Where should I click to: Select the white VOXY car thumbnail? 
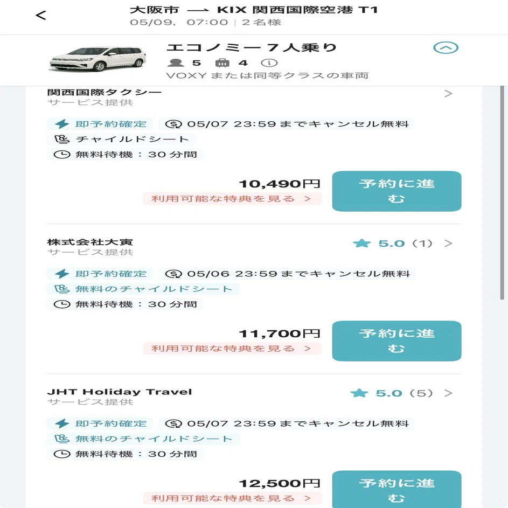point(98,59)
